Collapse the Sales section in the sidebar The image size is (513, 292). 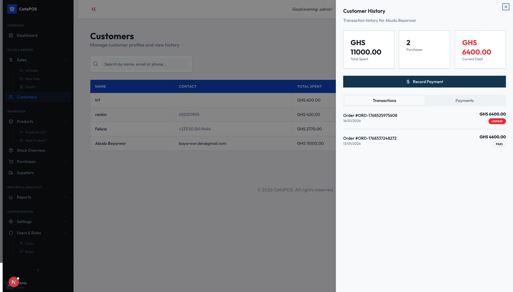pos(65,60)
